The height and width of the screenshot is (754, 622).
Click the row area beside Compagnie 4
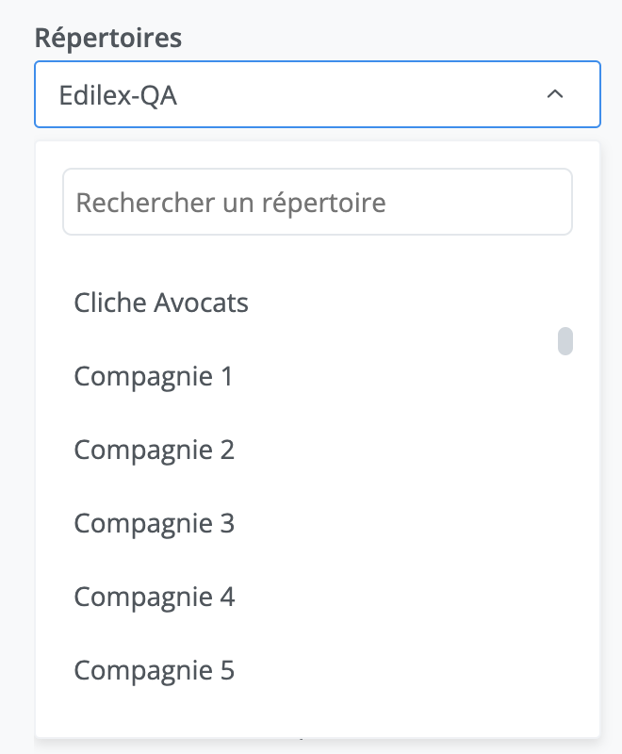click(x=396, y=597)
